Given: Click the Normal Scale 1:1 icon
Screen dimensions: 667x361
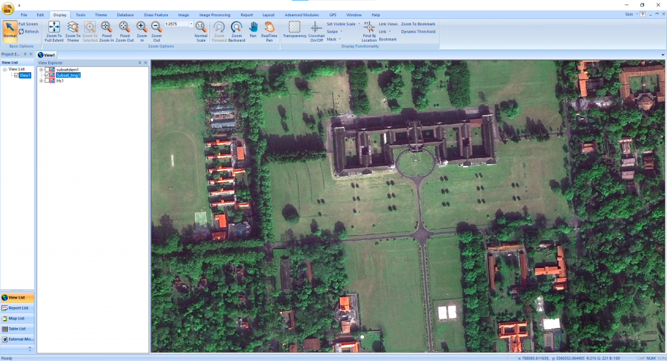Looking at the screenshot, I should click(201, 27).
